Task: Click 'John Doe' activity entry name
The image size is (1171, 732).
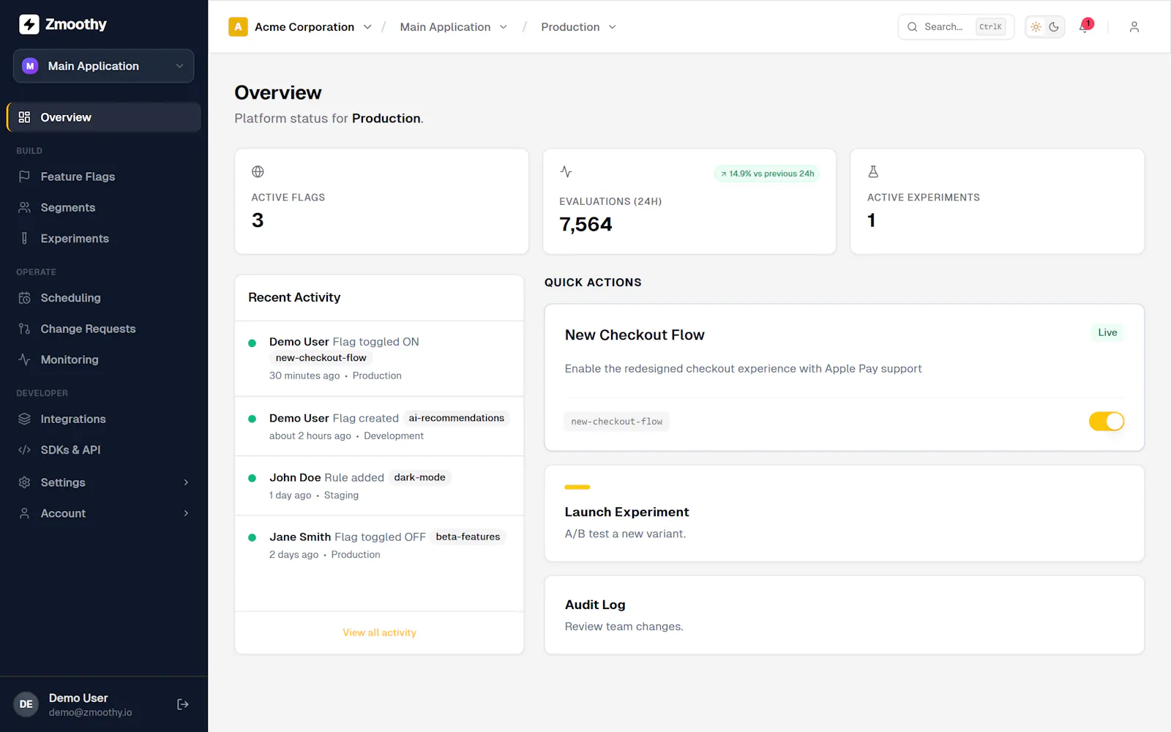Action: point(295,477)
